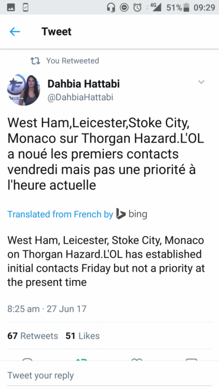The width and height of the screenshot is (219, 389).
Task: View the 67 Retweets list
Action: pyautogui.click(x=33, y=336)
